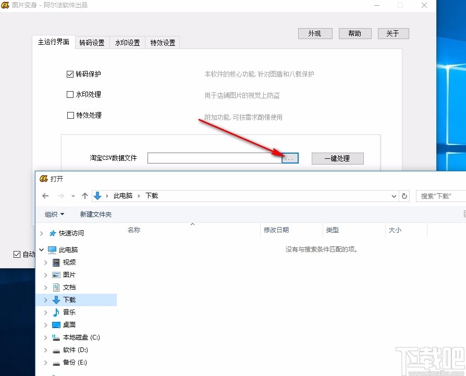
Task: Click the 一键处理 button
Action: pyautogui.click(x=337, y=158)
